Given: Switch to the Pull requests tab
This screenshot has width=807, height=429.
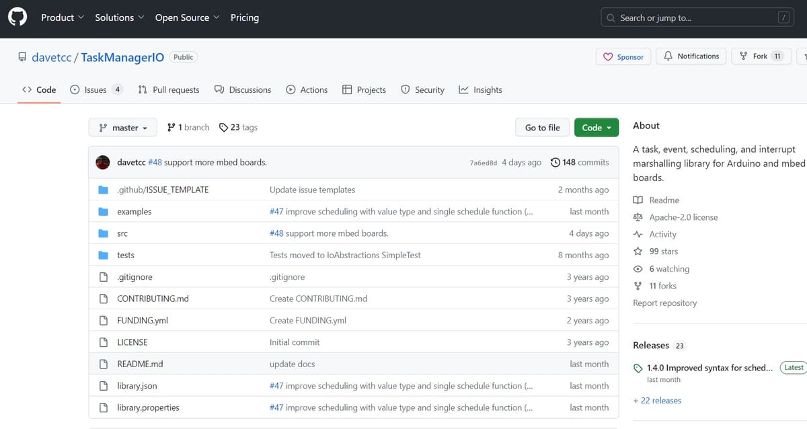Looking at the screenshot, I should [x=169, y=89].
